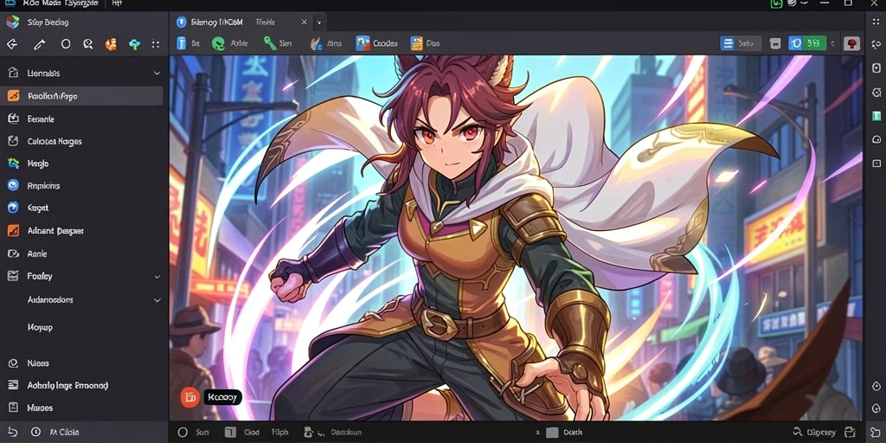
Task: Click the magnifier search icon in left toolbar
Action: pos(87,43)
